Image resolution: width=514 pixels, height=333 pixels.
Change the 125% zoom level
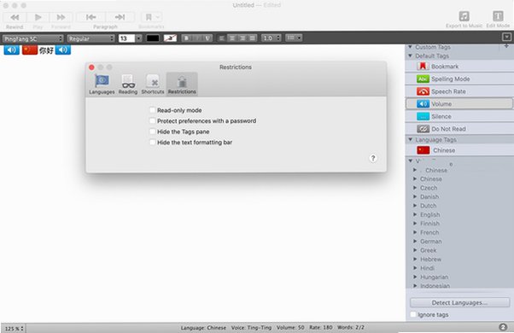15,329
